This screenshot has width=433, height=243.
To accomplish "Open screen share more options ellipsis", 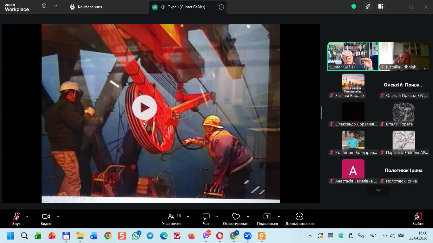I will point(221,7).
